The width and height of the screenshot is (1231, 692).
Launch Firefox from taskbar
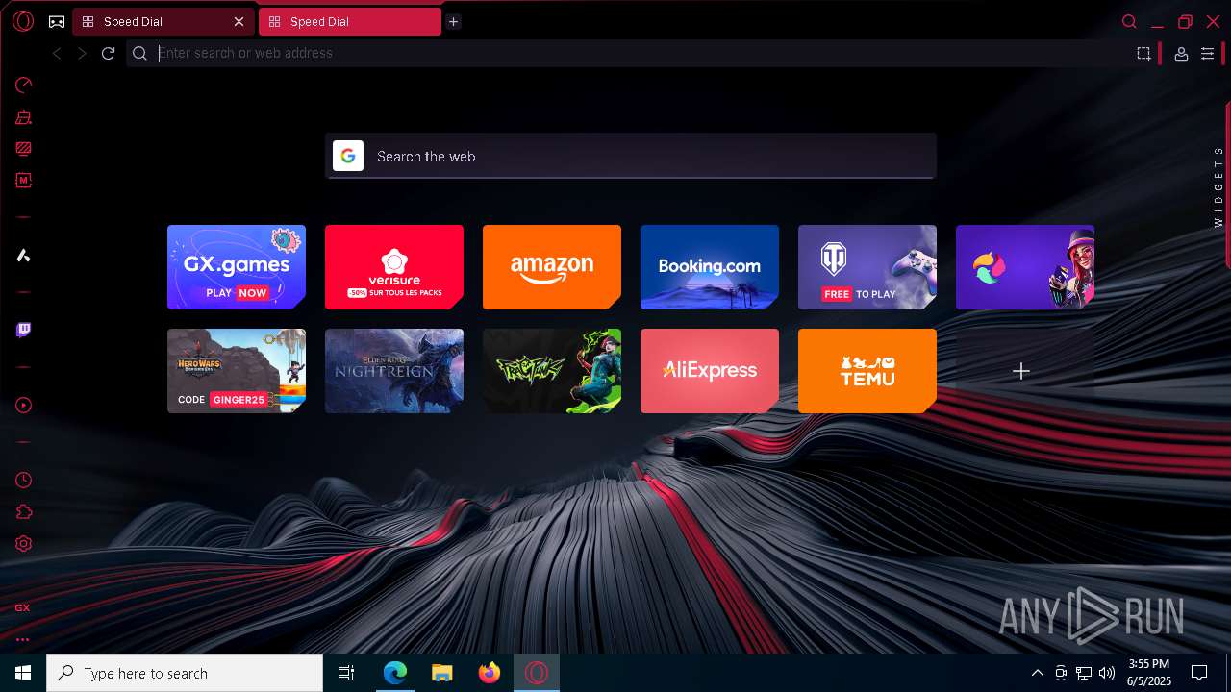click(x=490, y=673)
